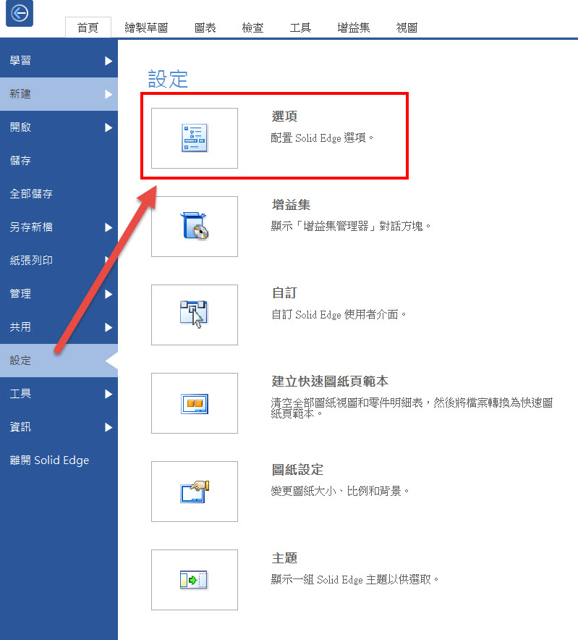Click description '自訂 Solid Edge 使用者介面。'
Viewport: 578px width, 640px height.
339,314
